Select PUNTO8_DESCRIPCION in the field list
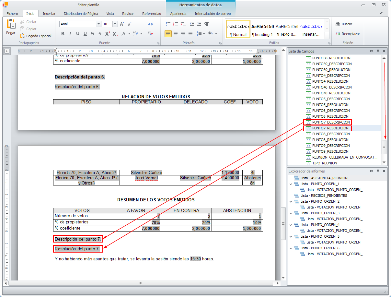The height and width of the screenshot is (297, 391). tap(331, 134)
